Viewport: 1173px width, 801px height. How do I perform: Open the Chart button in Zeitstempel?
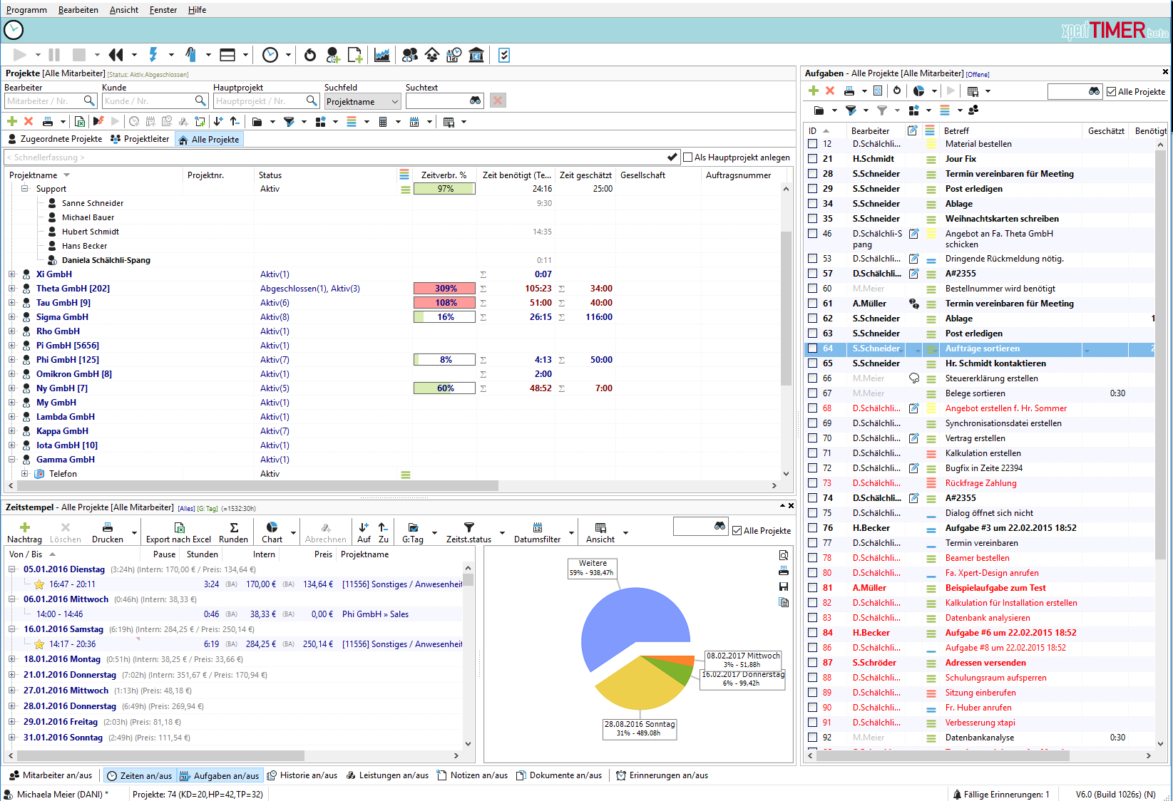[272, 532]
